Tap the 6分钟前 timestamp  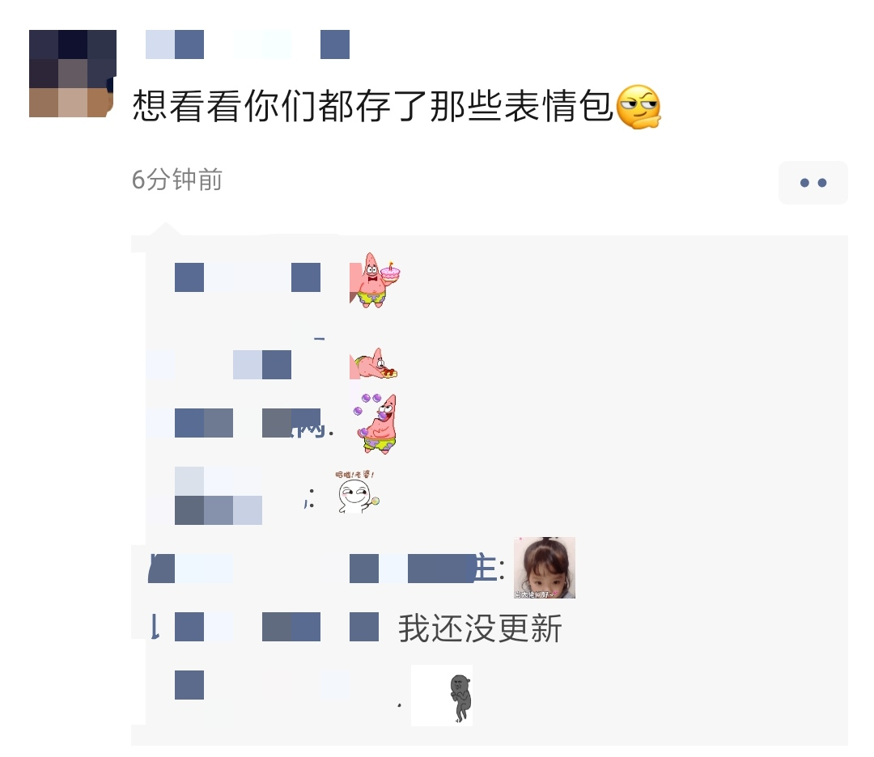(x=176, y=180)
